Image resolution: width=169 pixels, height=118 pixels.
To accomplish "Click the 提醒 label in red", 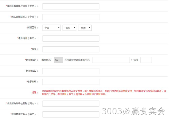I will (x=35, y=93).
